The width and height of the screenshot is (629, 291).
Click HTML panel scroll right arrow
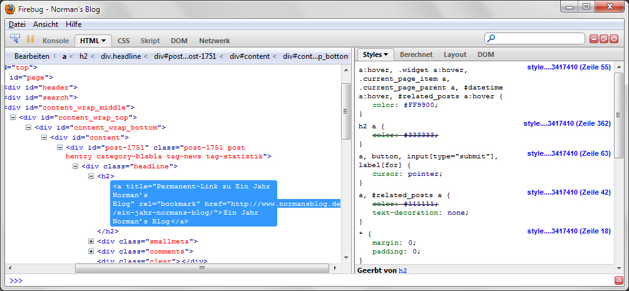(335, 268)
